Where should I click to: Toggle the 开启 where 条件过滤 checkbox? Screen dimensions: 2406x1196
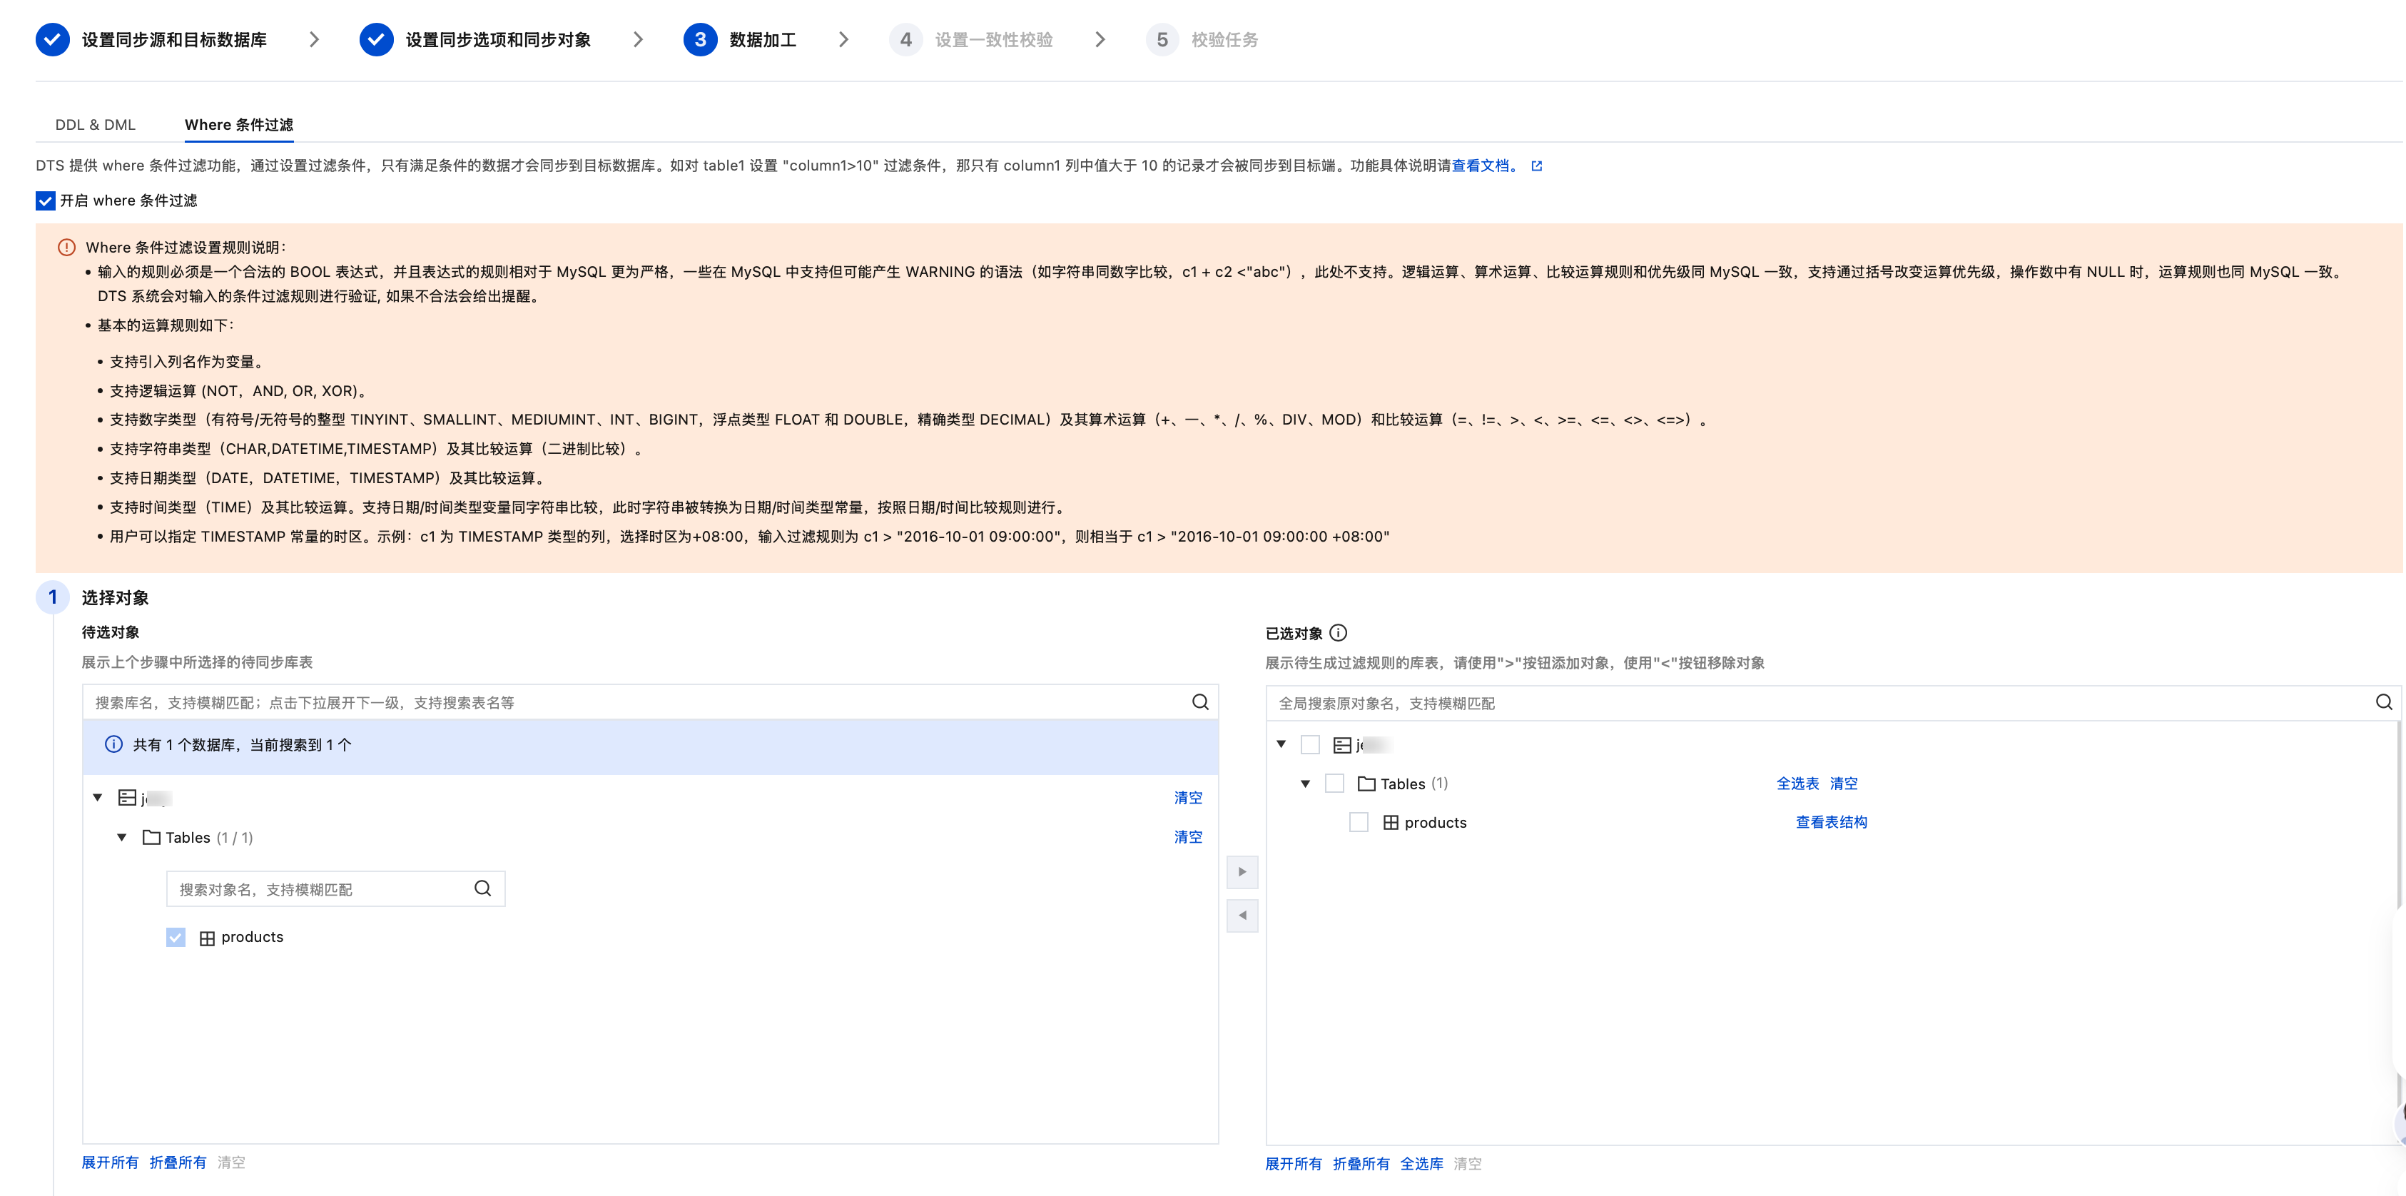pos(45,201)
